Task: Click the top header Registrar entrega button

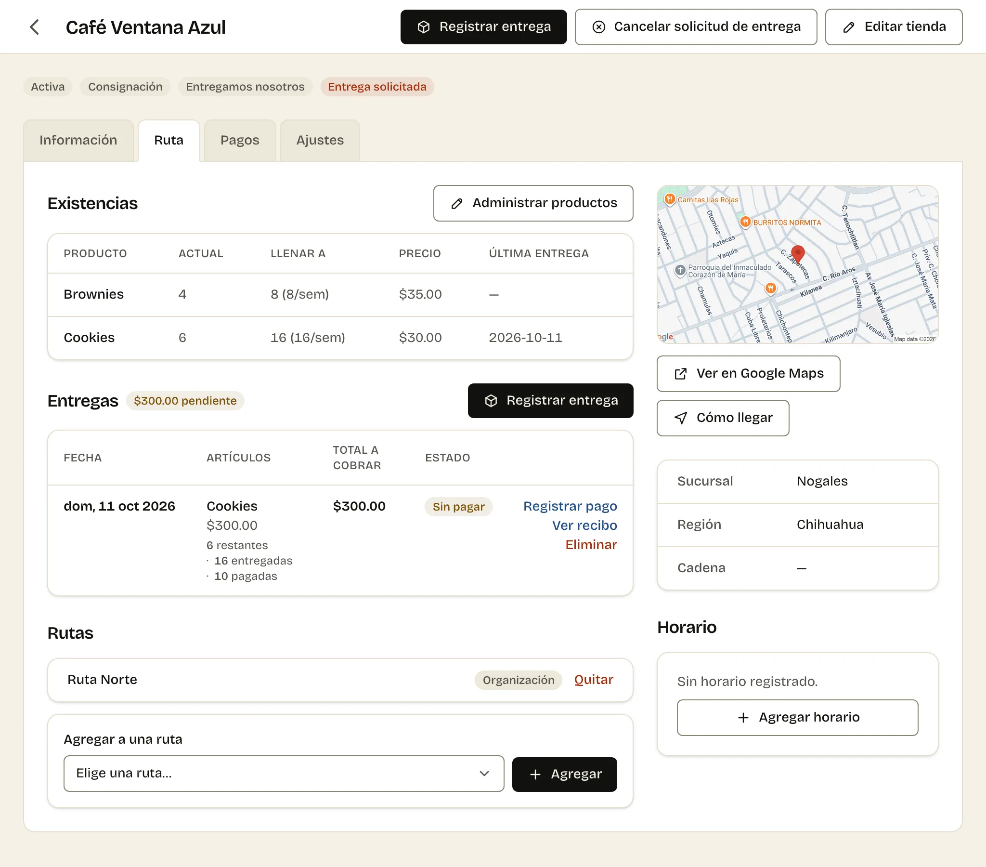Action: 483,27
